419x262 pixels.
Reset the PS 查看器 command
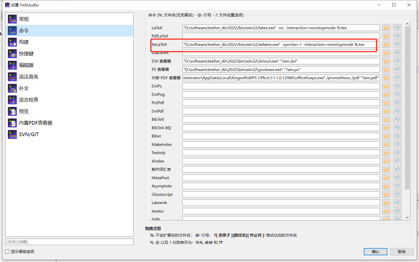click(397, 69)
